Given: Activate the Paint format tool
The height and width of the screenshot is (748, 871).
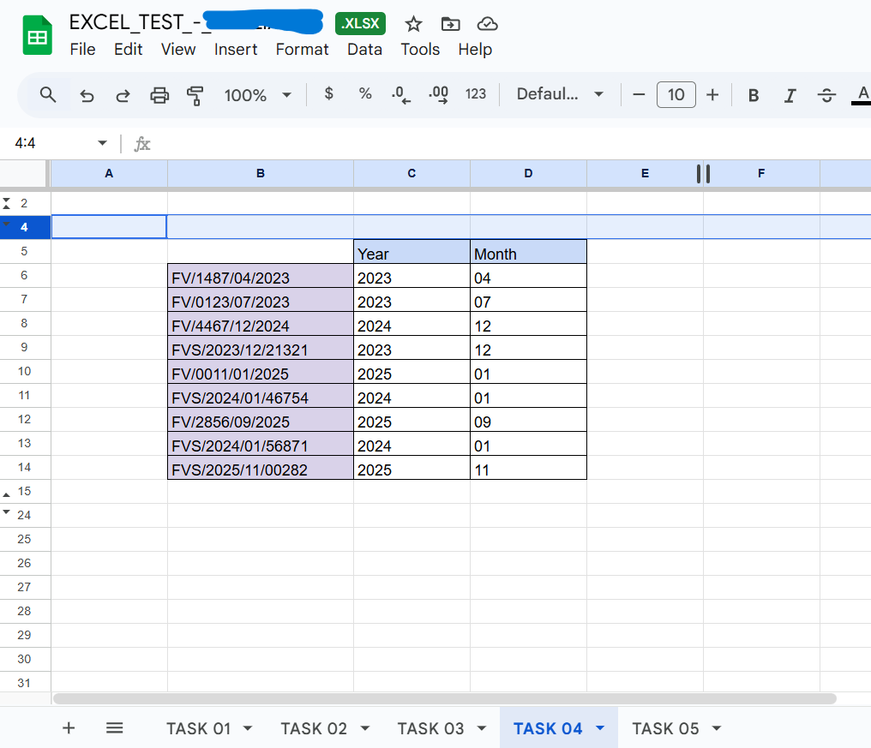Looking at the screenshot, I should coord(195,95).
